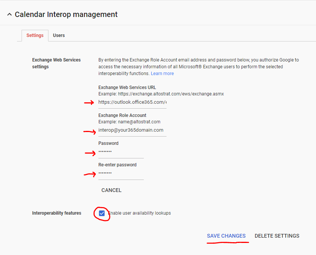Click the Interoperability features label
This screenshot has width=316, height=255.
[57, 213]
